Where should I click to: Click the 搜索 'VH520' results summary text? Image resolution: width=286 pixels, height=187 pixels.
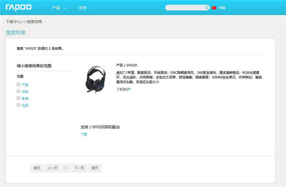(x=40, y=49)
